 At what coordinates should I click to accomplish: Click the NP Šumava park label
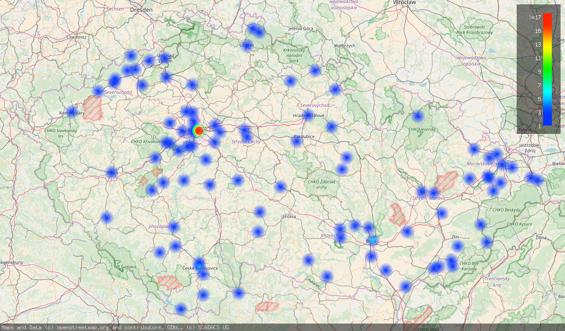(125, 266)
